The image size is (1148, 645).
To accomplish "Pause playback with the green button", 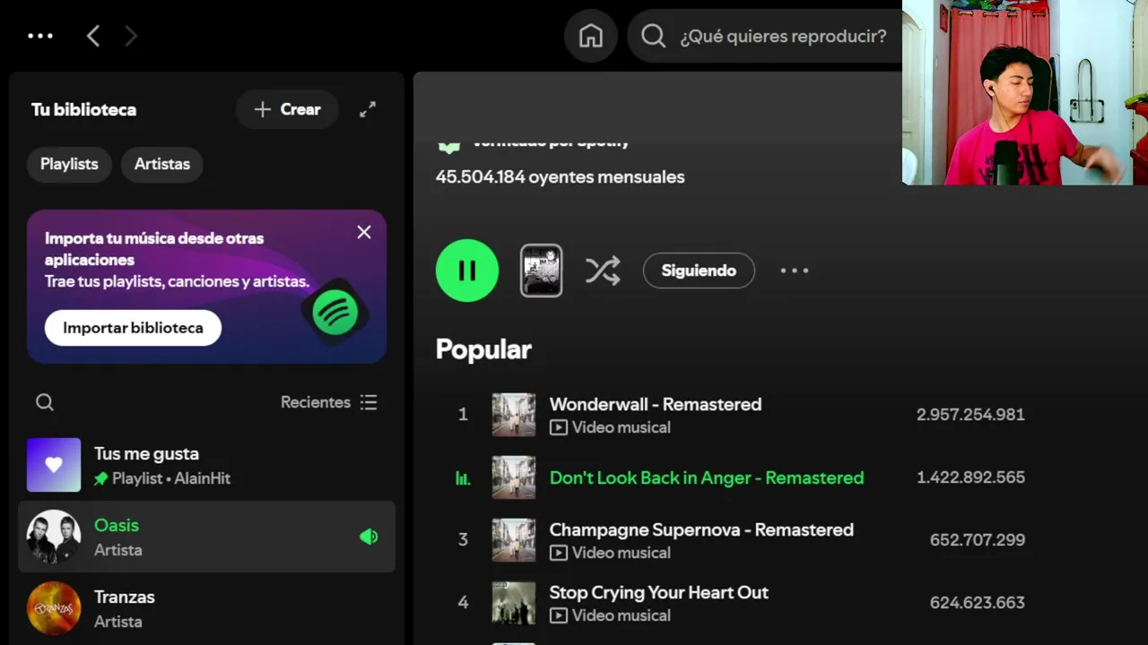I will 467,271.
